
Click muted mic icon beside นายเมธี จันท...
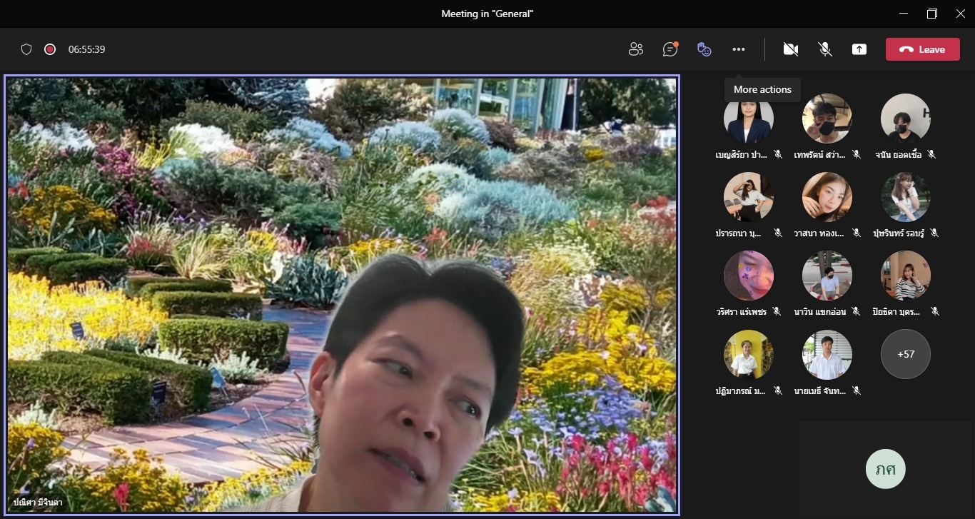[857, 390]
